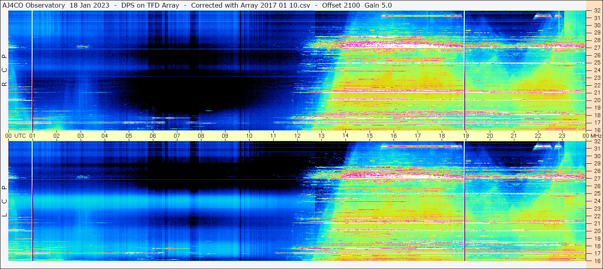This screenshot has height=269, width=603.
Task: Click the 03 hour mark on the time axis
Action: tap(81, 136)
